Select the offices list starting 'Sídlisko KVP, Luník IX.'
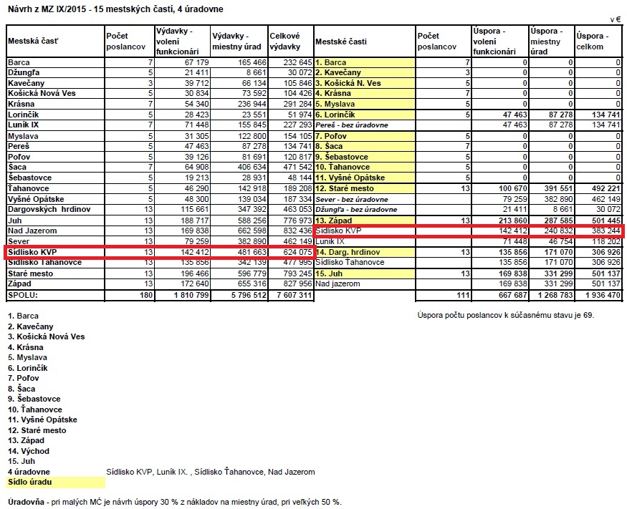This screenshot has height=509, width=627. [x=211, y=472]
